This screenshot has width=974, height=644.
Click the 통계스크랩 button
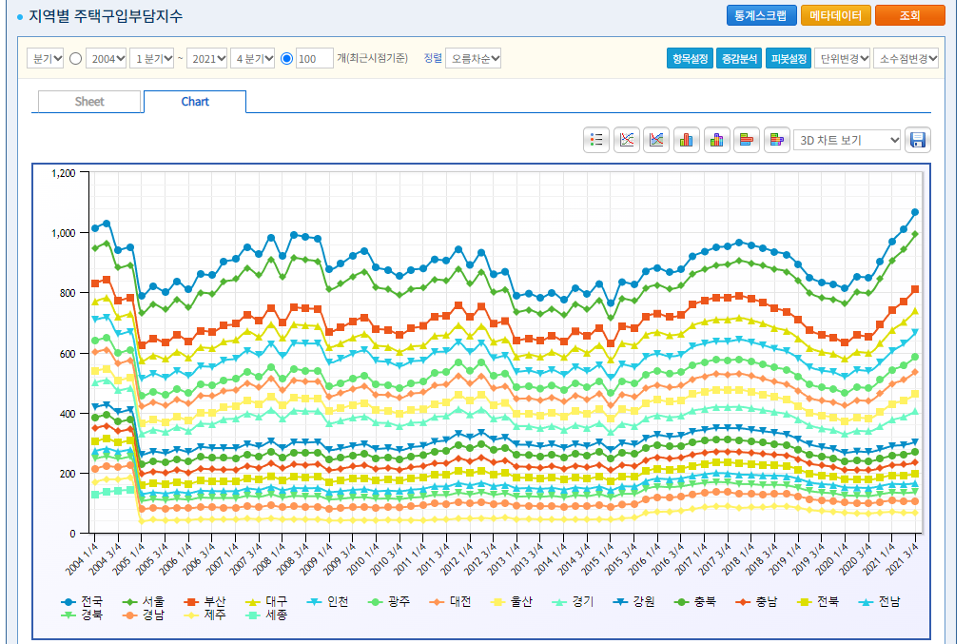[762, 15]
